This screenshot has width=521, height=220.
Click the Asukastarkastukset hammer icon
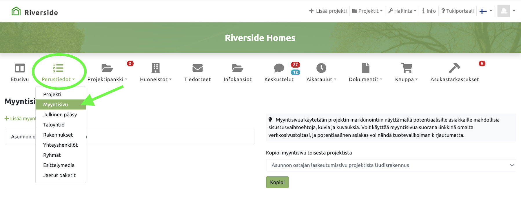point(454,68)
